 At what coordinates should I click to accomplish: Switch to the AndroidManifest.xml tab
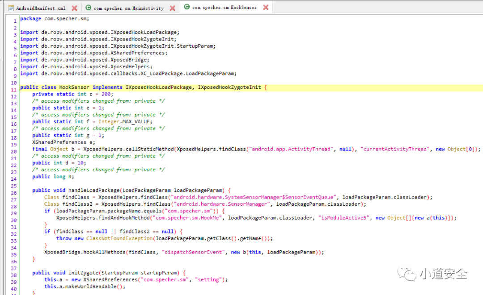click(x=40, y=8)
